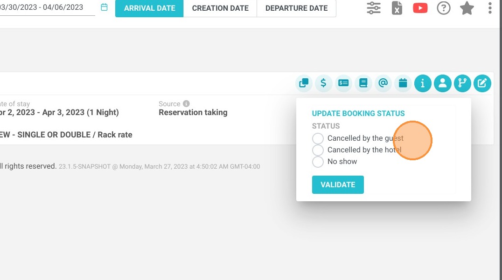Mark as favorite with star icon
This screenshot has height=280, width=502.
467,8
